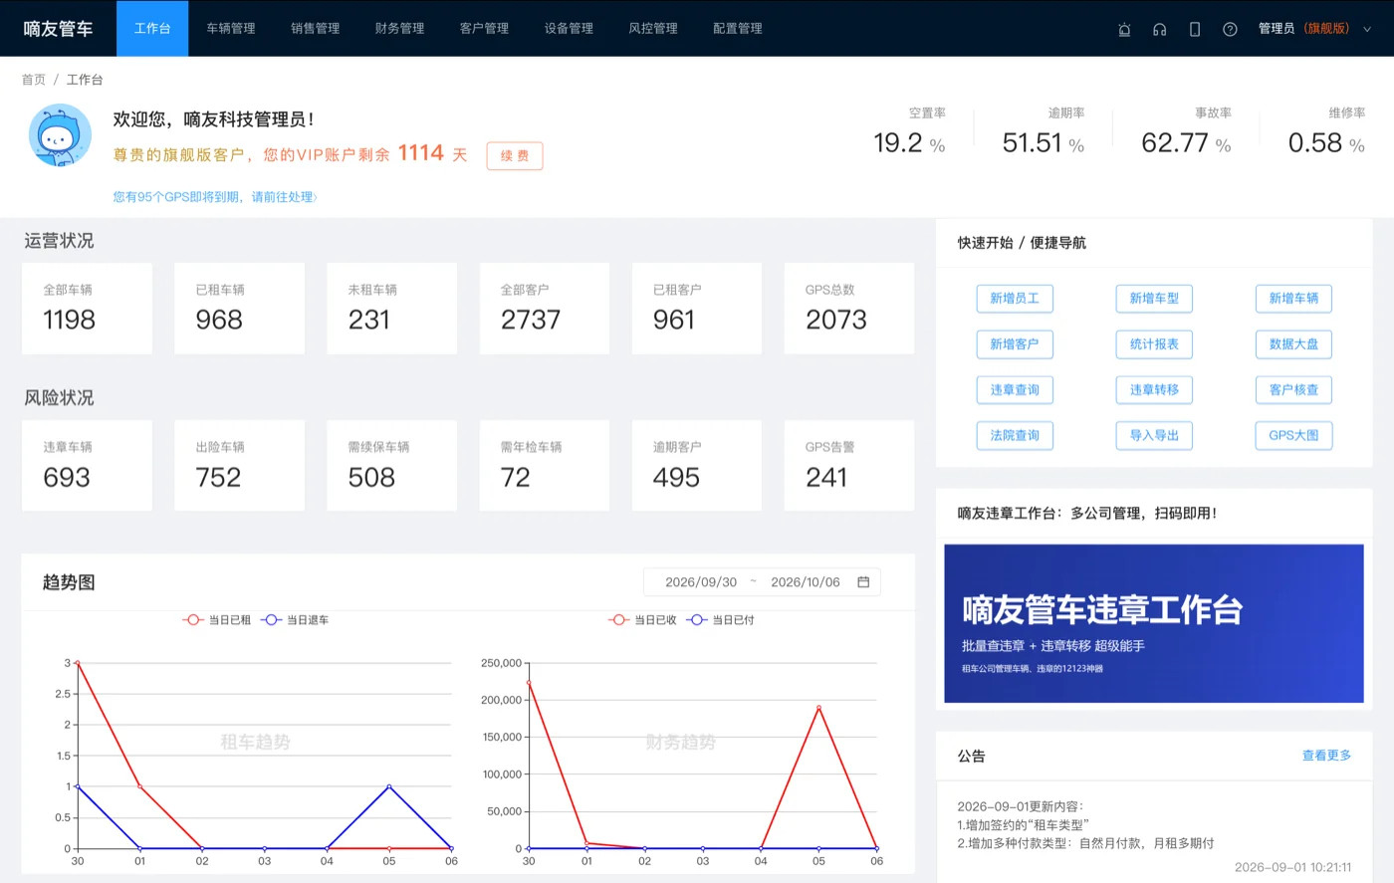The width and height of the screenshot is (1394, 883).
Task: Open the 配置管理 menu
Action: 738,29
